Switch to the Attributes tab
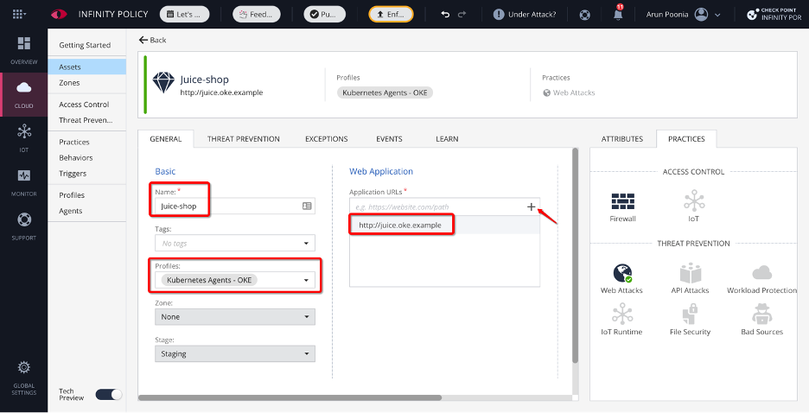The width and height of the screenshot is (809, 413). [621, 139]
